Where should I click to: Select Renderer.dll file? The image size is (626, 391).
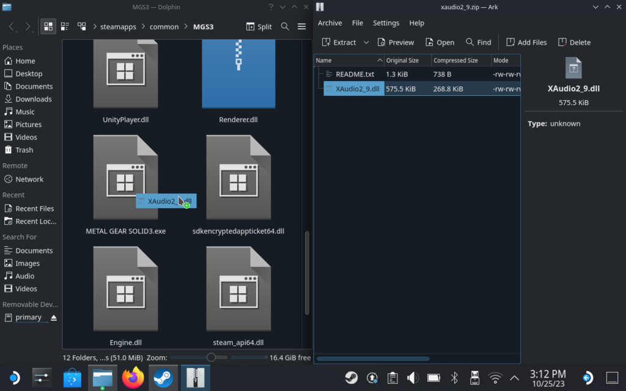(x=238, y=82)
